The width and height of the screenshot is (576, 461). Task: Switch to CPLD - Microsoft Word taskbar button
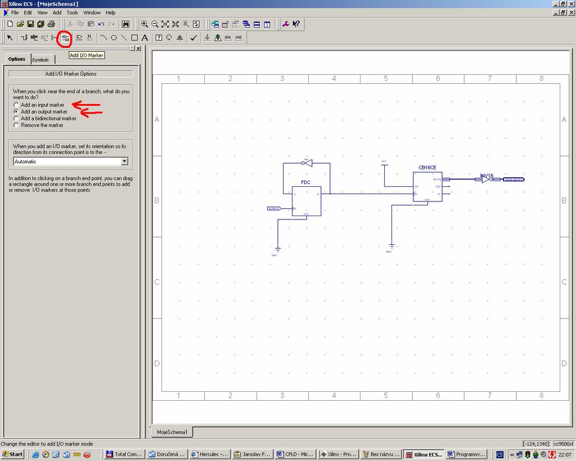point(295,454)
